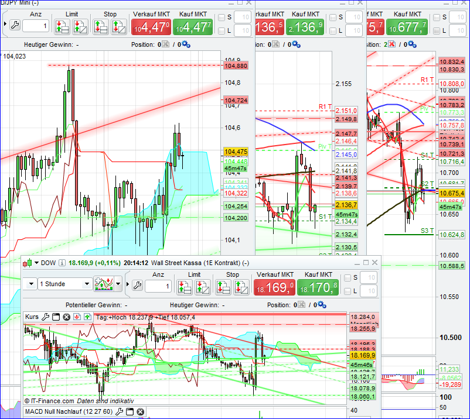Click gray X beside Position in DOW window
This screenshot has width=470, height=419.
[x=302, y=305]
